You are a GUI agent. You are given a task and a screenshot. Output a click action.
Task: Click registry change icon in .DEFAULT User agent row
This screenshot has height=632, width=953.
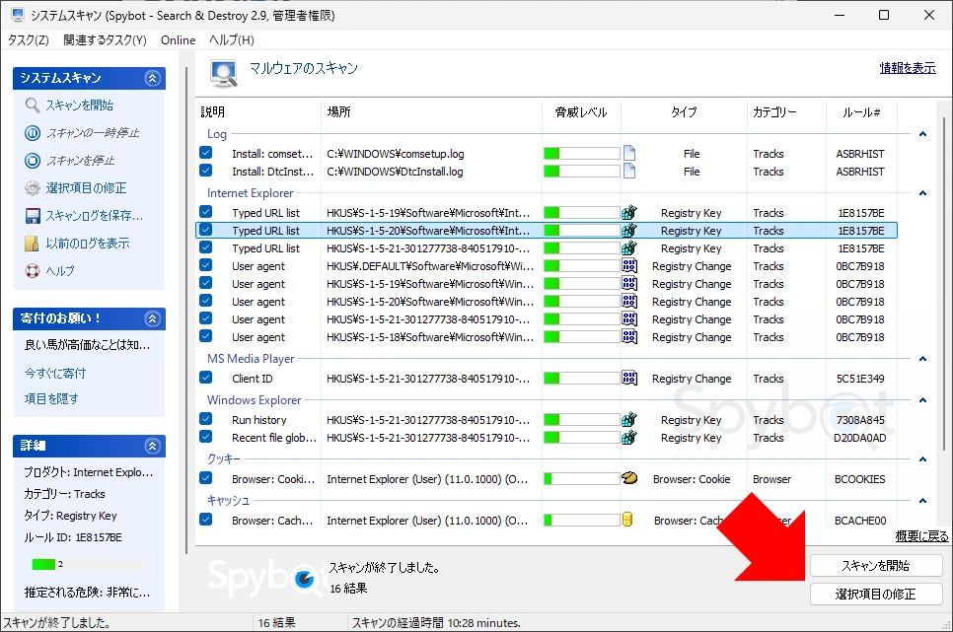tap(629, 265)
